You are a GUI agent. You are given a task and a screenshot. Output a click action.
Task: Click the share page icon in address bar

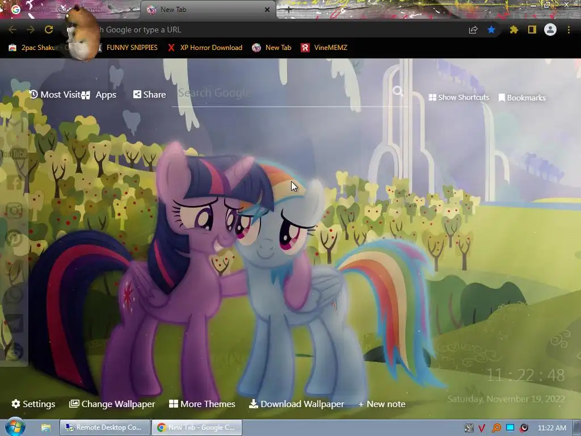click(473, 30)
